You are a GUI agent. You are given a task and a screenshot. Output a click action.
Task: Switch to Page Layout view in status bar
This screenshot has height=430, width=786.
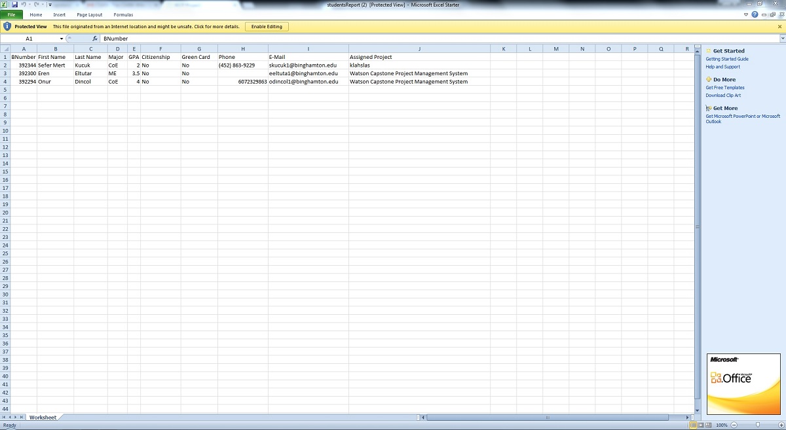(x=702, y=425)
